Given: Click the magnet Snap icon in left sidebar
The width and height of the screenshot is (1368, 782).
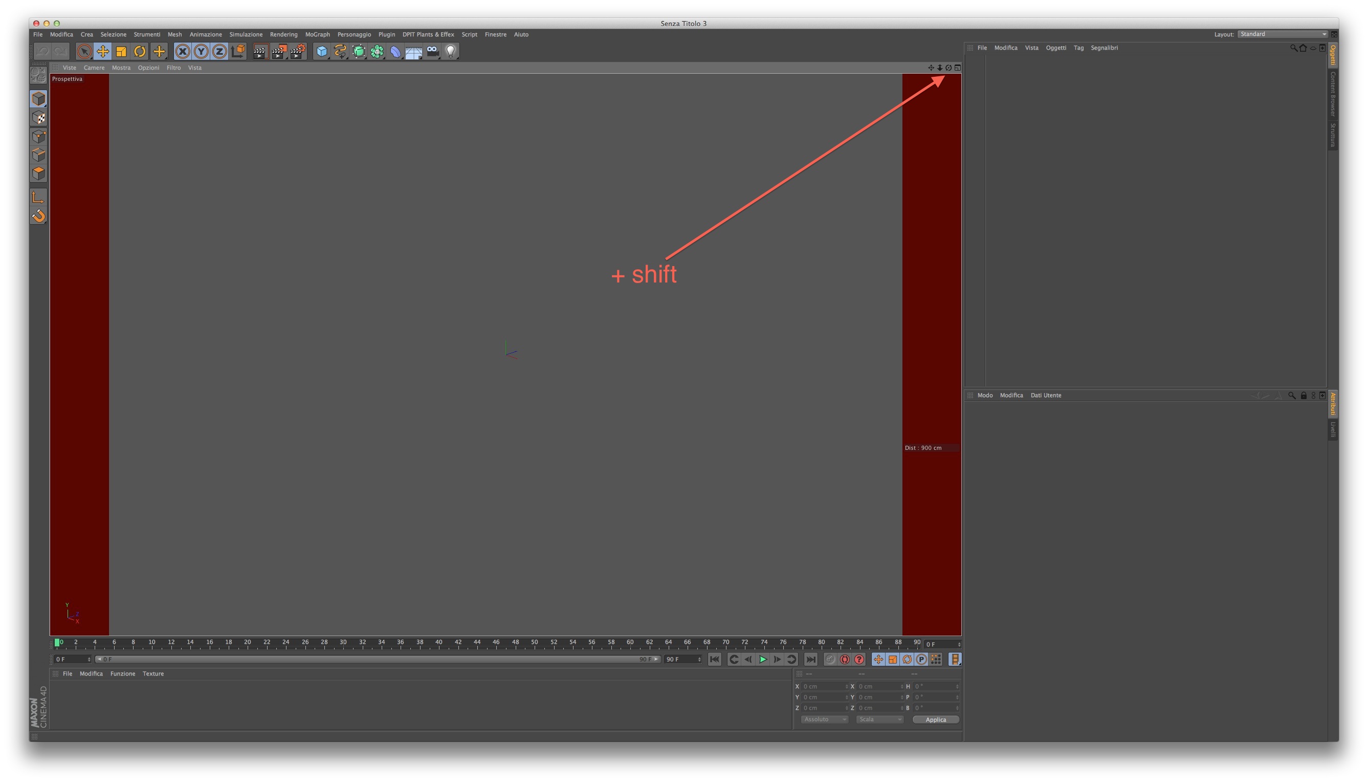Looking at the screenshot, I should (38, 216).
